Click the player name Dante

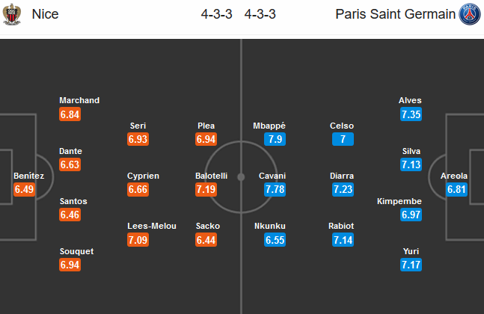coord(70,151)
